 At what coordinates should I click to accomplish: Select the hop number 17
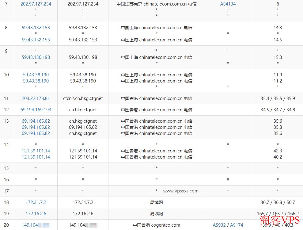coord(6,191)
